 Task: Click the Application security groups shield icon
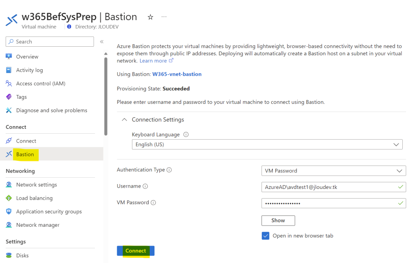[x=9, y=211]
